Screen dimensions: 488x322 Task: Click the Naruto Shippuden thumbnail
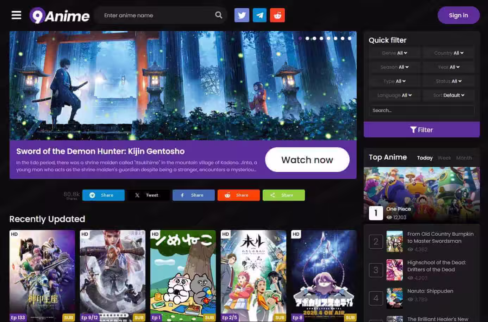point(394,298)
